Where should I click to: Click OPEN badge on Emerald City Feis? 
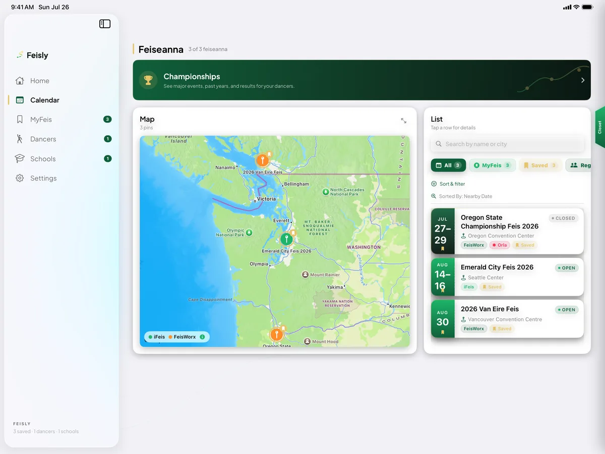567,268
